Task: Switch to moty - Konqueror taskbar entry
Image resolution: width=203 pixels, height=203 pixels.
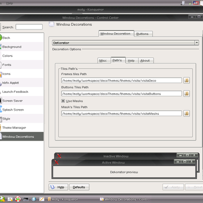Action: (x=63, y=199)
